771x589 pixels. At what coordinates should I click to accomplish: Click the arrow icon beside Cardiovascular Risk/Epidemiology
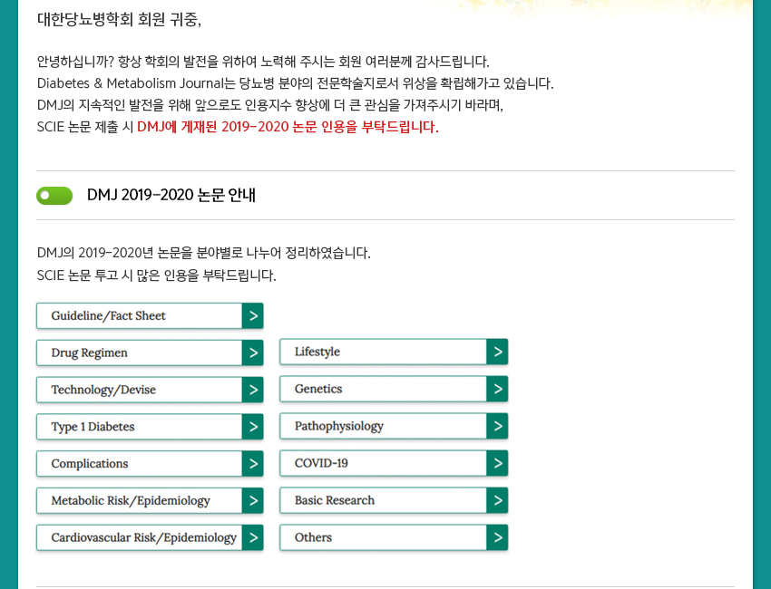coord(253,537)
